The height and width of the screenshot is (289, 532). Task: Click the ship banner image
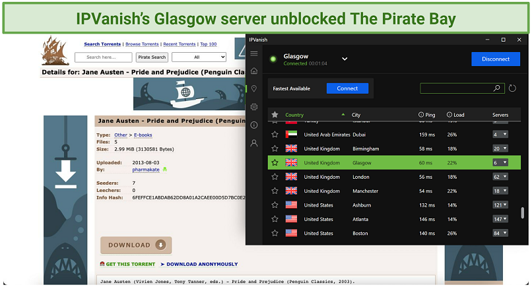tap(189, 94)
